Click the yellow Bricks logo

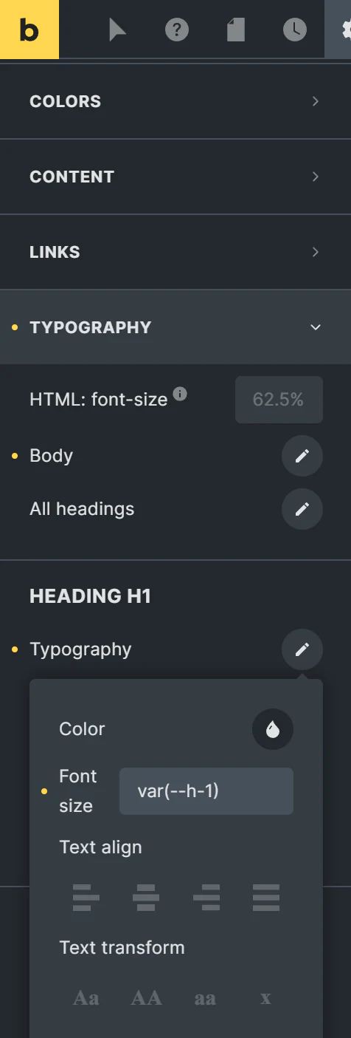pyautogui.click(x=29, y=30)
